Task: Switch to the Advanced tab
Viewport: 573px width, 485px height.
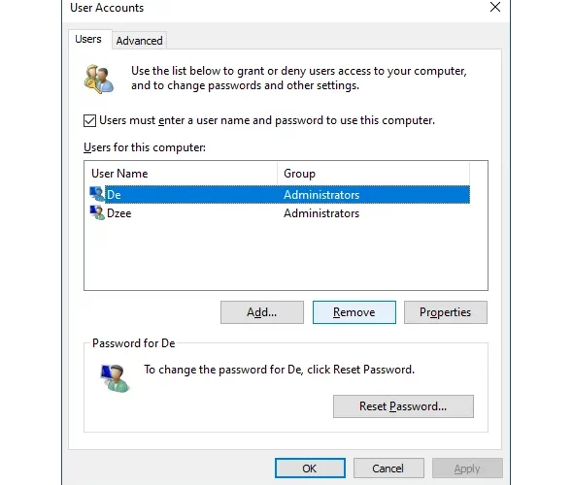Action: coord(139,41)
